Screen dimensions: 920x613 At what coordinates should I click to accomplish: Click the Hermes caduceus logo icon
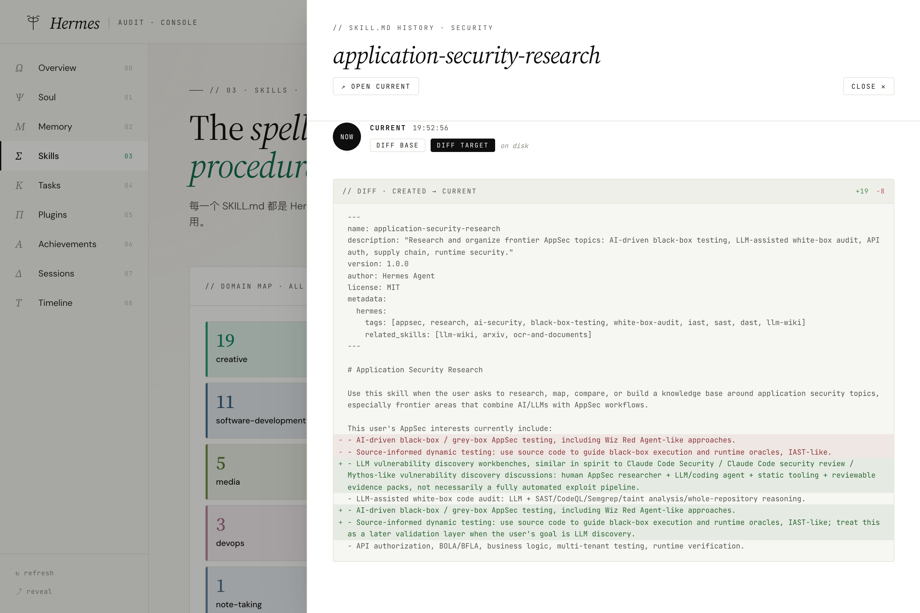pos(33,23)
